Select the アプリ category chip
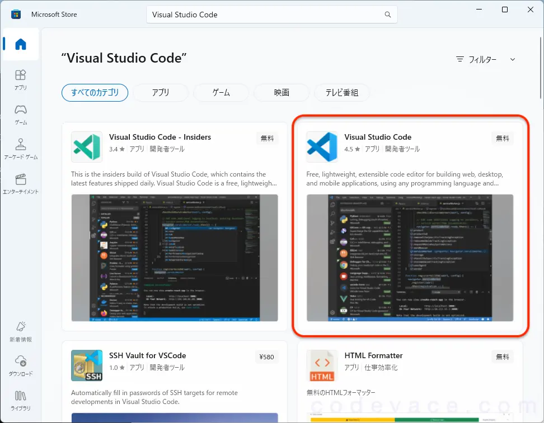Image resolution: width=544 pixels, height=423 pixels. click(161, 93)
